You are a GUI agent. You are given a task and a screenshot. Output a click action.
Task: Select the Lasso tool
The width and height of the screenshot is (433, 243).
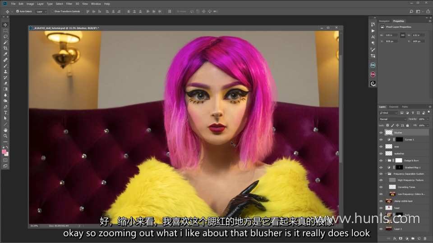click(x=5, y=36)
